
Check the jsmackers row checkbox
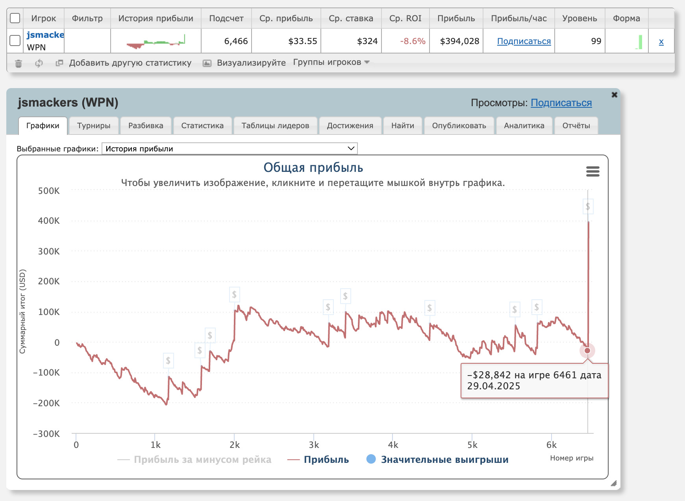click(x=15, y=41)
